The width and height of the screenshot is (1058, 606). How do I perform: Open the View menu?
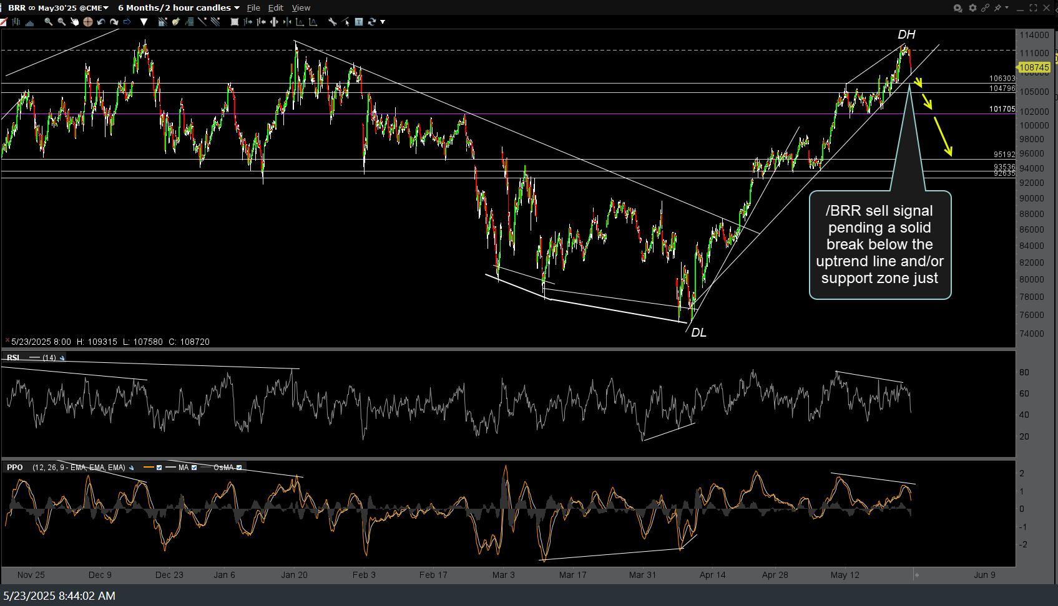point(301,7)
